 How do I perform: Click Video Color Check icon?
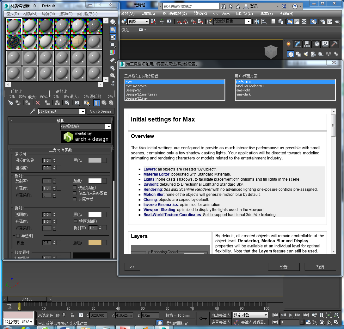[x=113, y=53]
